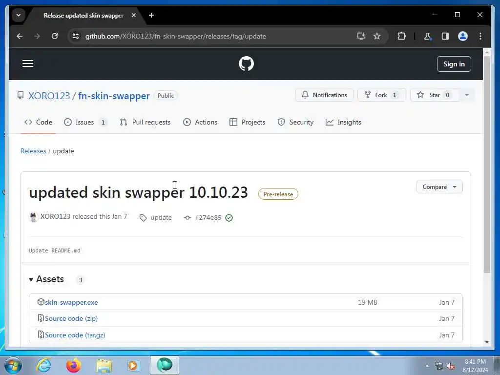Open GitHub hamburger navigation menu
500x375 pixels.
pos(28,63)
